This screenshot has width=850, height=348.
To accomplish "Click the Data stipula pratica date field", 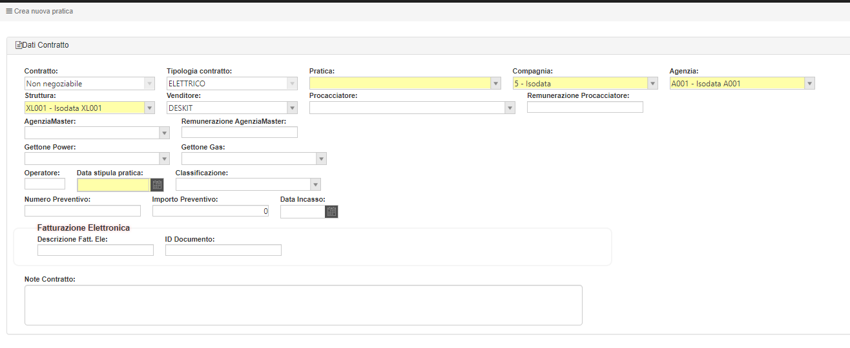I will coord(114,185).
